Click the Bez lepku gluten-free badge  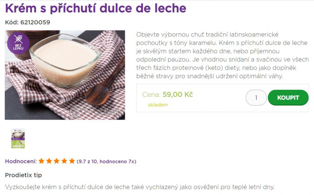tap(18, 43)
